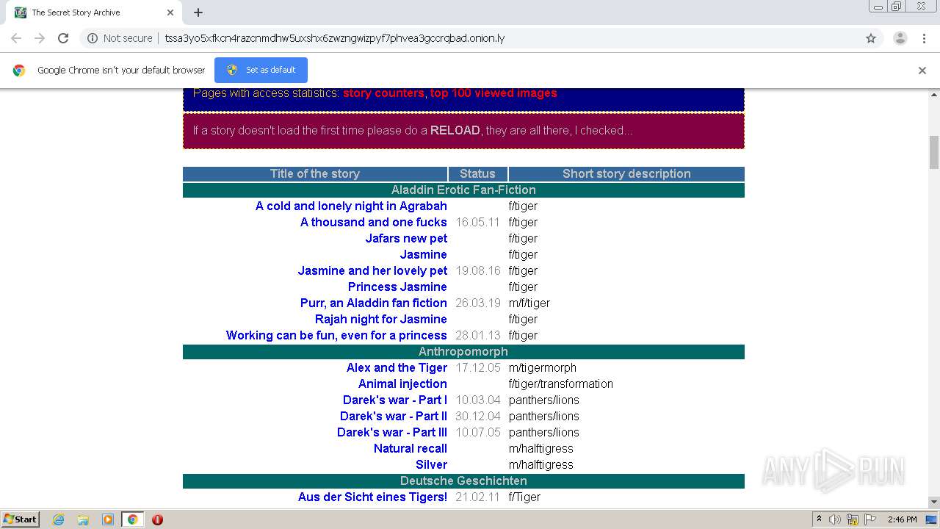Open the story counters link
The height and width of the screenshot is (529, 940).
pos(383,93)
